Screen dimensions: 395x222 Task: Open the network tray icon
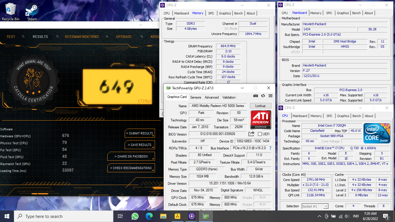click(x=340, y=216)
